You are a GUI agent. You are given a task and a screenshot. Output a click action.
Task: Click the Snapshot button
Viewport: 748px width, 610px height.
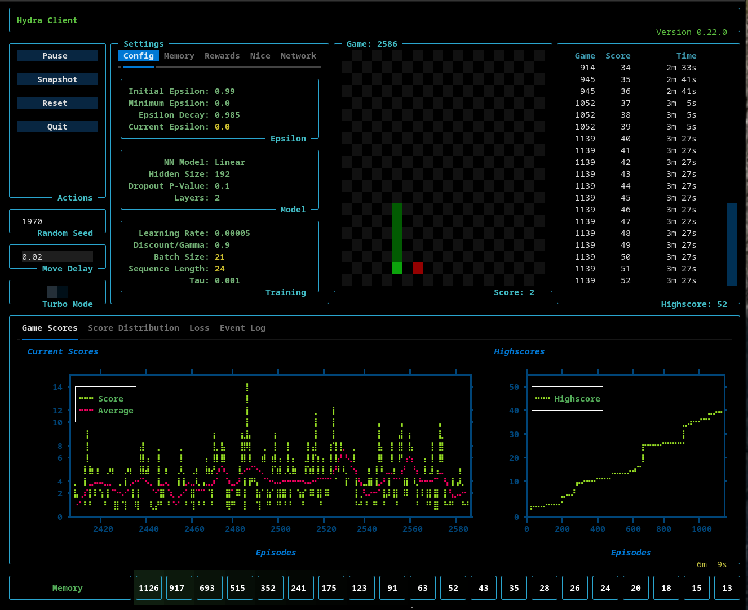pyautogui.click(x=57, y=79)
